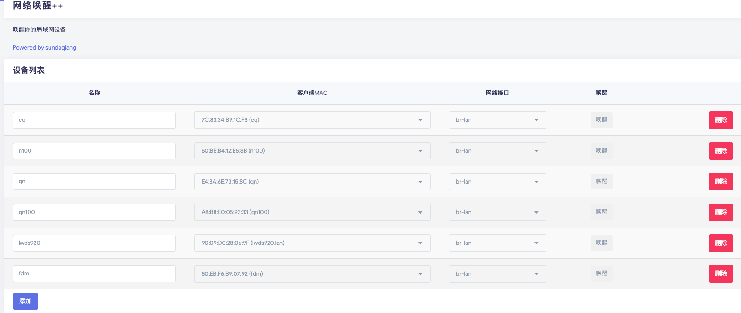Wake the eq device with 唤醒 button
The image size is (741, 313).
pos(601,120)
